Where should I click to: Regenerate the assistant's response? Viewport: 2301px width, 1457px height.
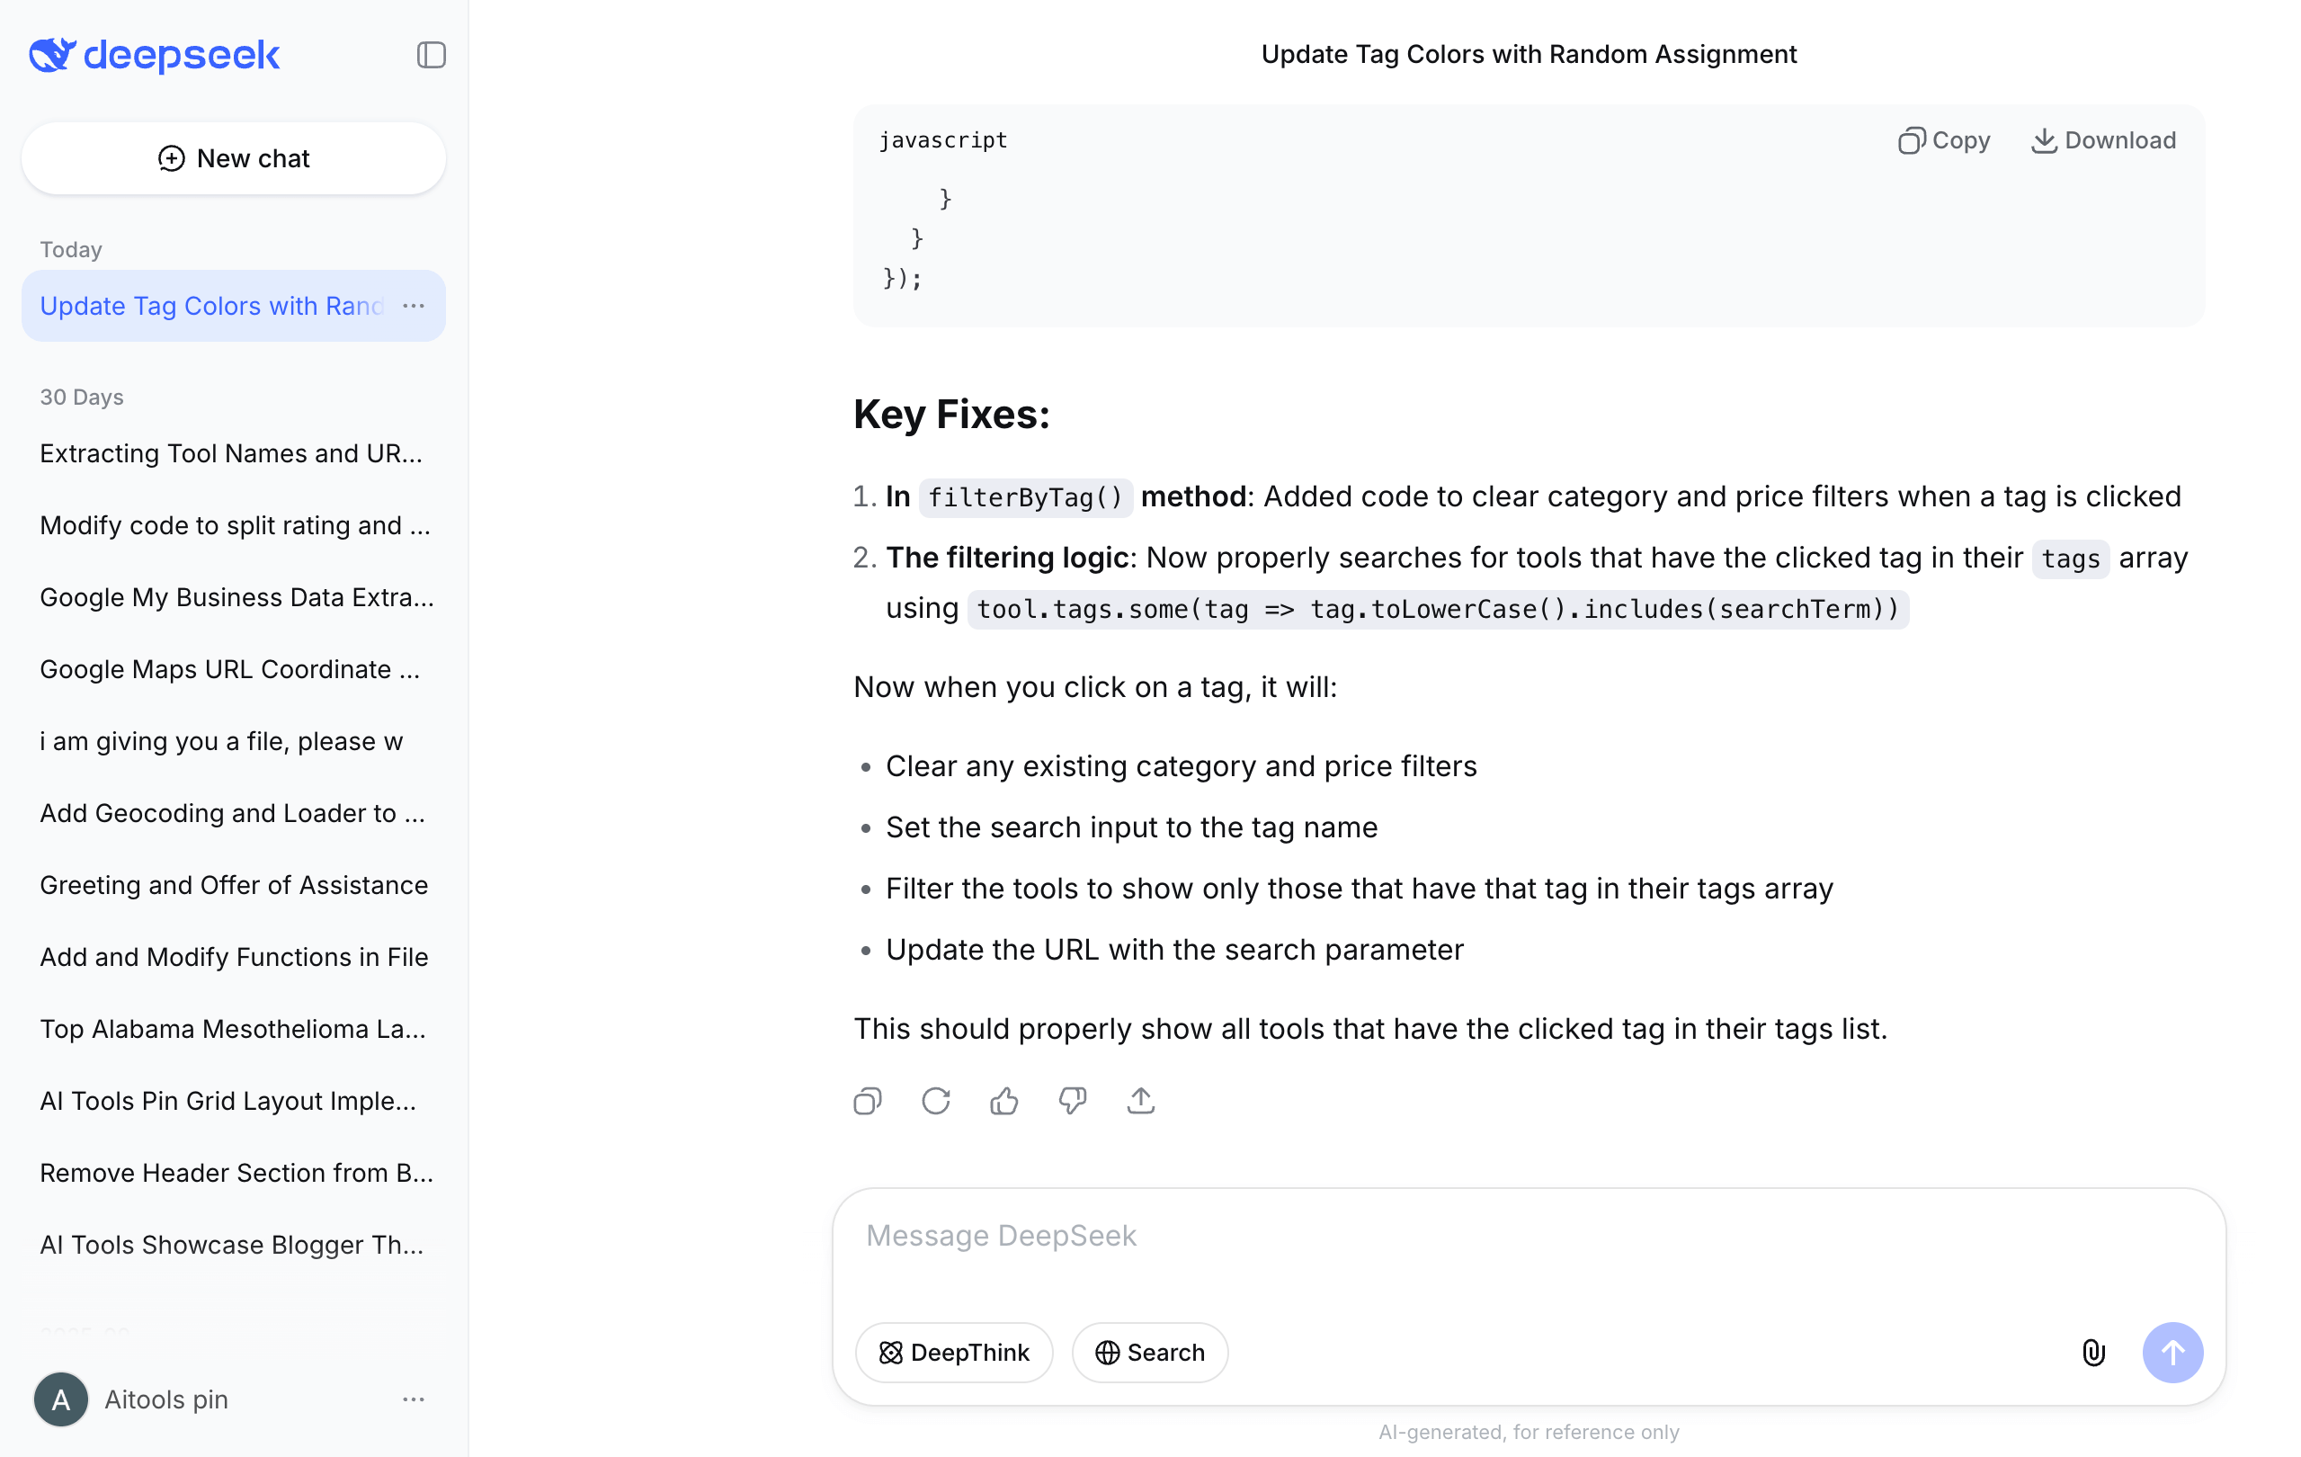point(935,1101)
